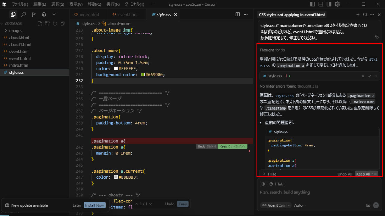Click the #BBBBBB color swatch
The height and width of the screenshot is (216, 385).
pos(116,177)
